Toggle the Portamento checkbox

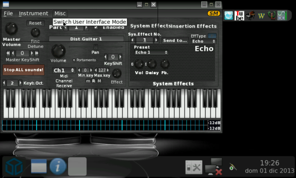[74, 60]
